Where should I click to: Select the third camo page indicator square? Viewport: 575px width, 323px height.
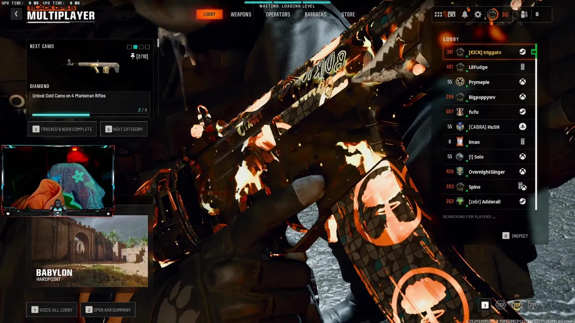pyautogui.click(x=141, y=47)
